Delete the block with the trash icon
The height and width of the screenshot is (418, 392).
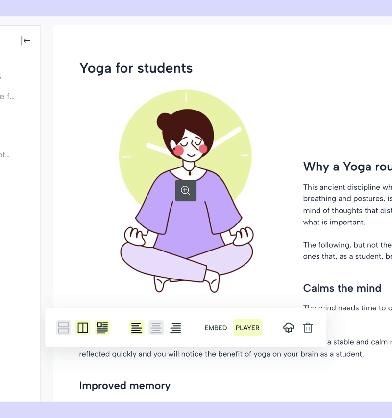coord(308,328)
